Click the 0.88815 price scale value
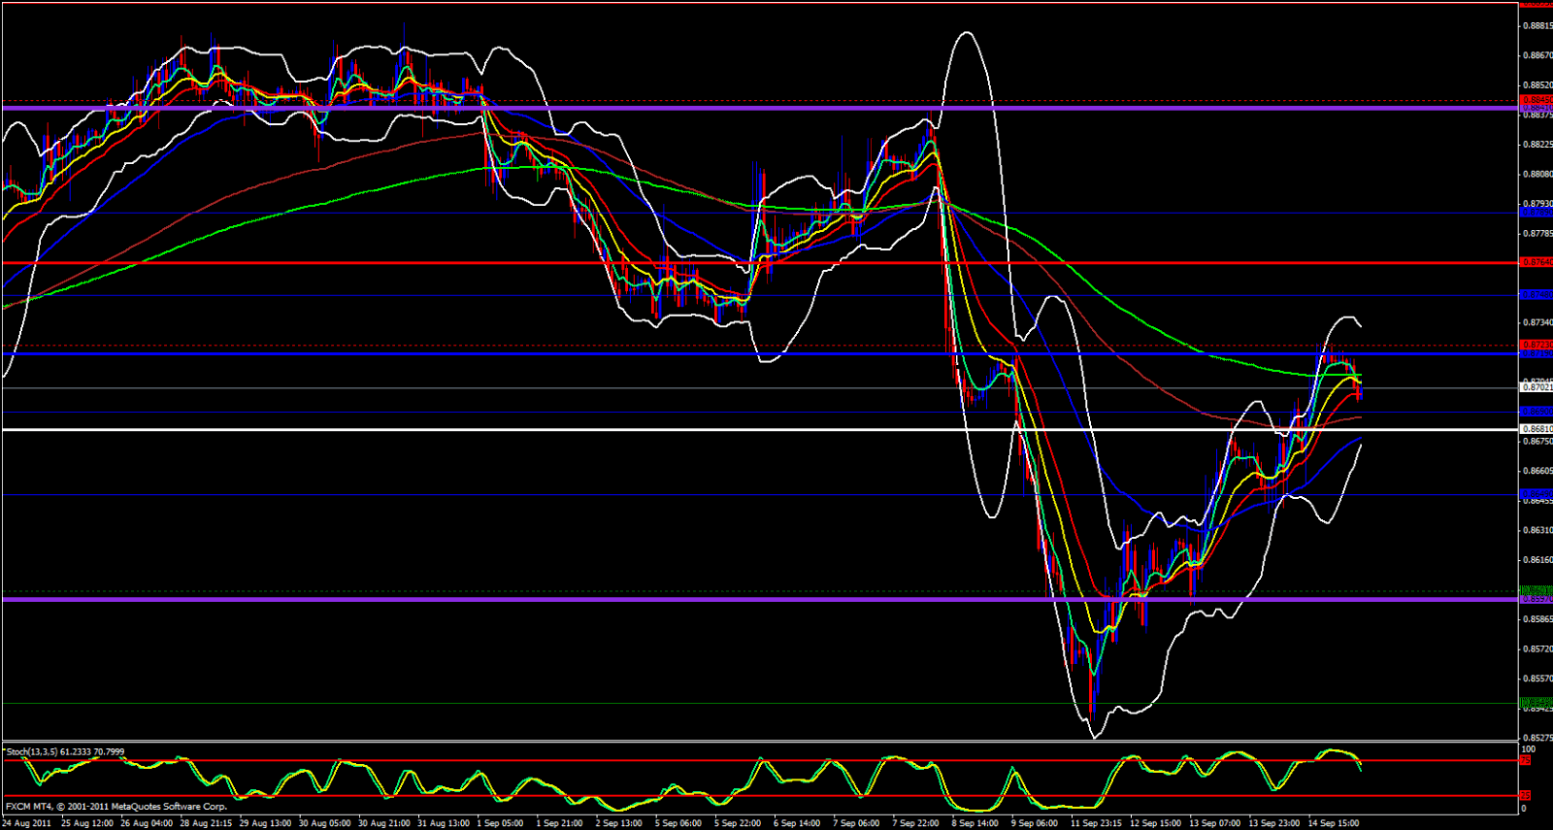Image resolution: width=1553 pixels, height=830 pixels. coord(1536,26)
